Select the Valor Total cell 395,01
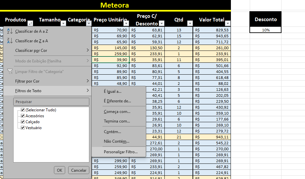This screenshot has width=305, height=179. pos(212,60)
